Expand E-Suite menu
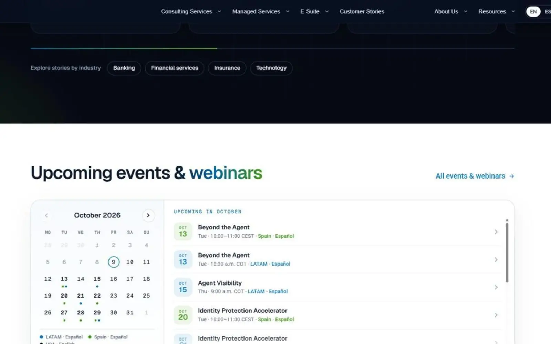Image resolution: width=551 pixels, height=344 pixels. [x=314, y=11]
